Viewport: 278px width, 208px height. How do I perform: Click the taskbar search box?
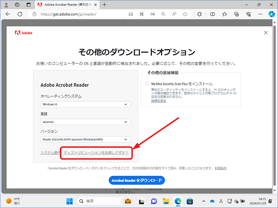tap(106, 201)
